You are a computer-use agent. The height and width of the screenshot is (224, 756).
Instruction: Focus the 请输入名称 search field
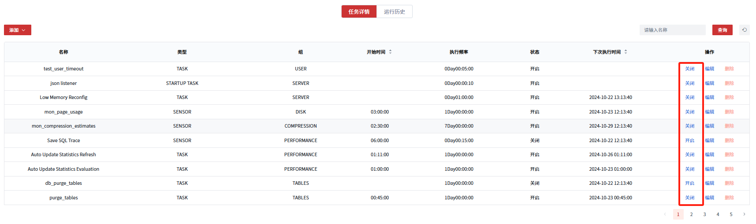(672, 30)
